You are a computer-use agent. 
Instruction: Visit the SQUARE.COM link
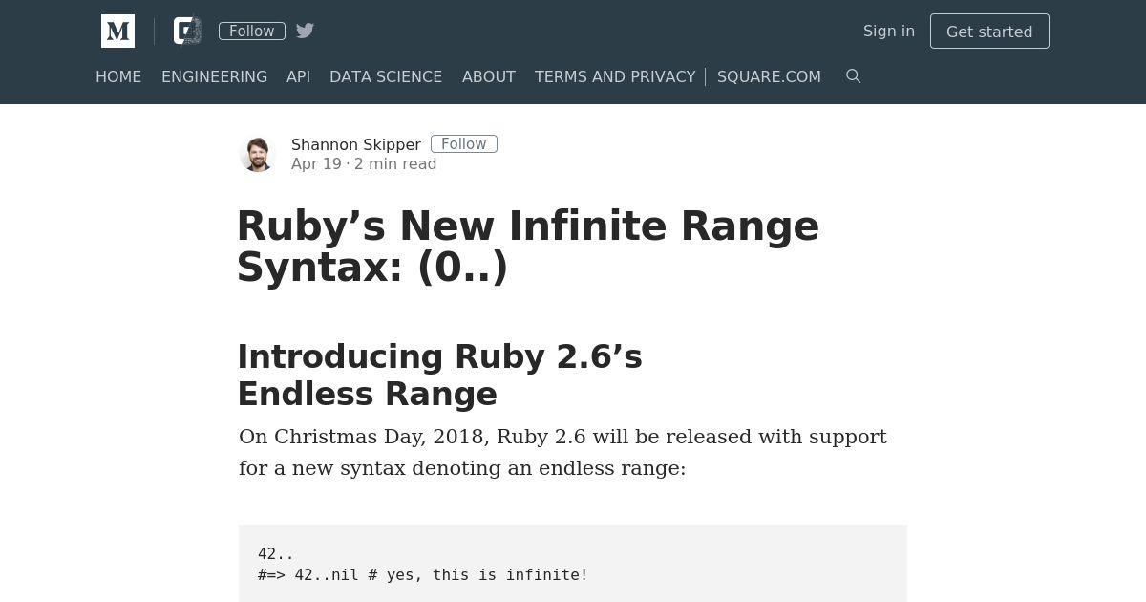pos(769,76)
